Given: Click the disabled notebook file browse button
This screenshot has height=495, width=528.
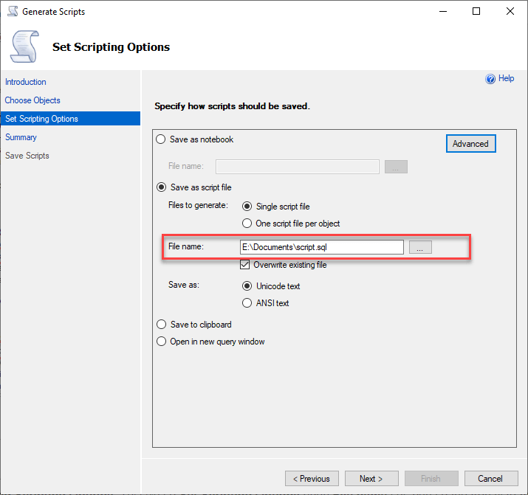Looking at the screenshot, I should [x=396, y=167].
